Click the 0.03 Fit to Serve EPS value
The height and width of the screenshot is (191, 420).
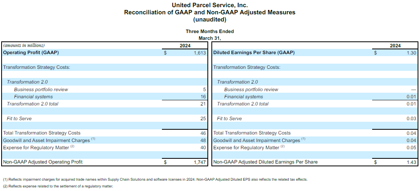(412, 118)
